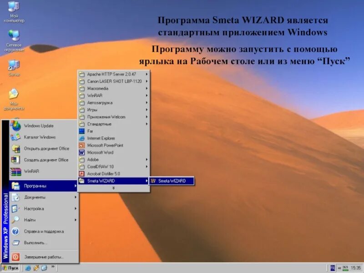The width and height of the screenshot is (364, 273).
Task: Click Microsoft PowerPoint entry text
Action: click(x=105, y=145)
